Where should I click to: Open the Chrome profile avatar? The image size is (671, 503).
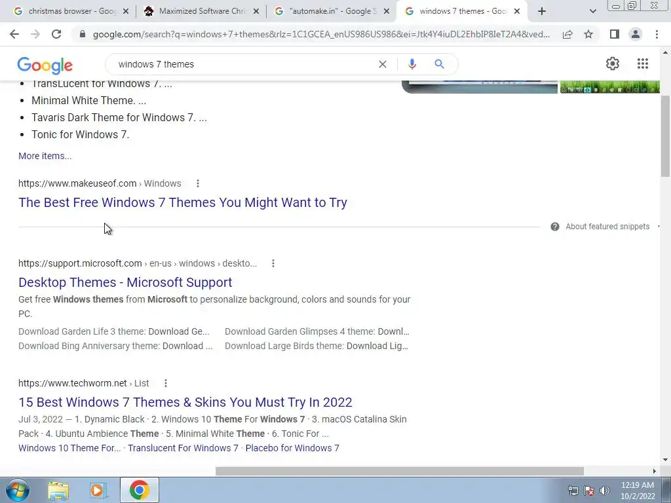click(x=636, y=34)
